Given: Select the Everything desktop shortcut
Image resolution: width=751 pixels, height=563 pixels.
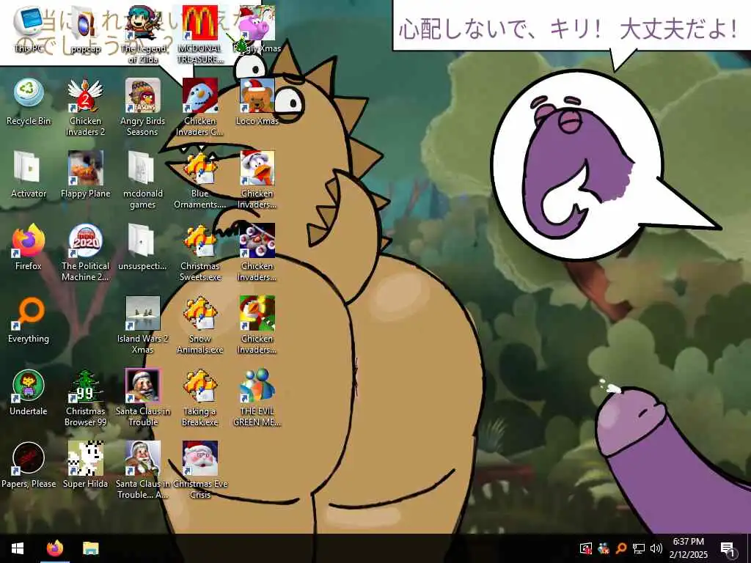Looking at the screenshot, I should (x=29, y=320).
